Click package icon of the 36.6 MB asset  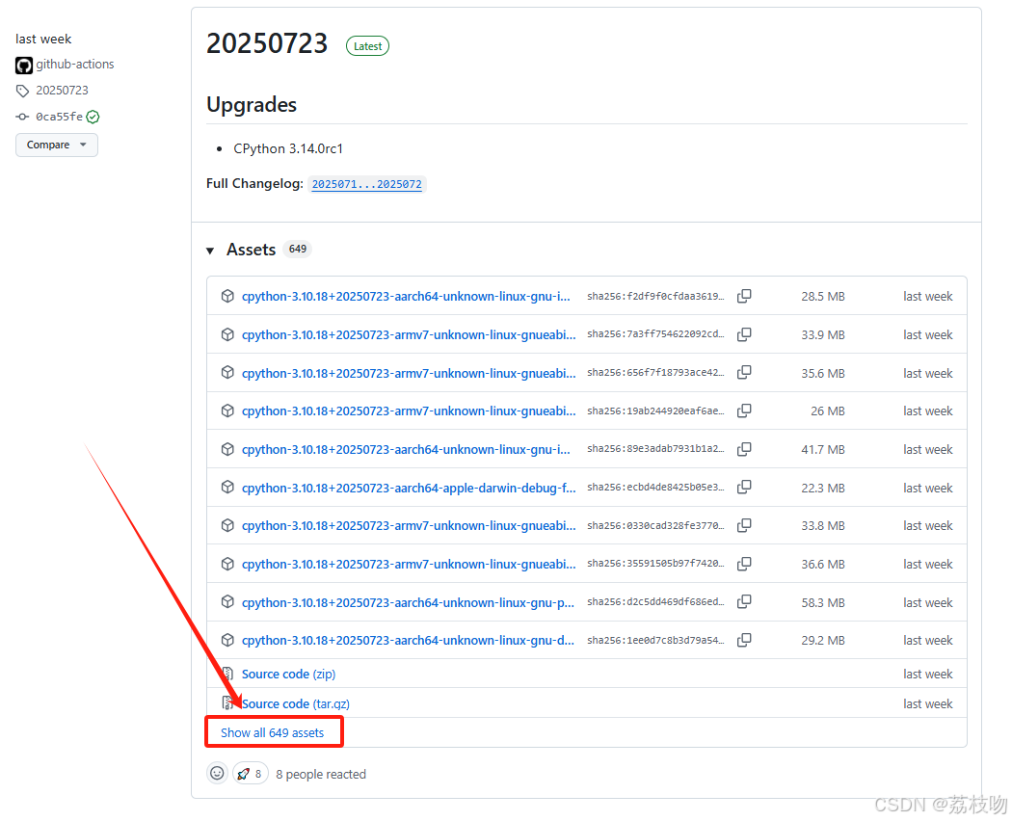(x=227, y=564)
